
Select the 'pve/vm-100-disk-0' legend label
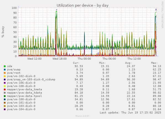21,99
